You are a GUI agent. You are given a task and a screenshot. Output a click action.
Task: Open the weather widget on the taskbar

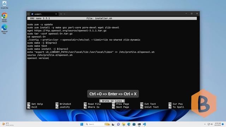click(x=8, y=124)
